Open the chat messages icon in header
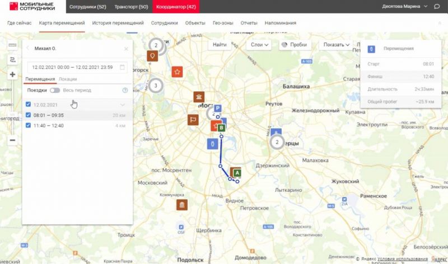 click(437, 7)
